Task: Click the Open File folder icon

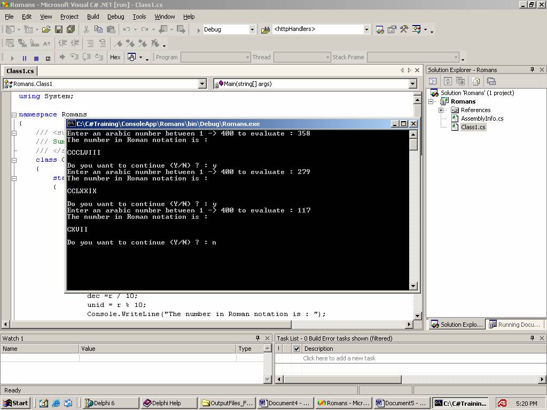Action: pos(46,29)
